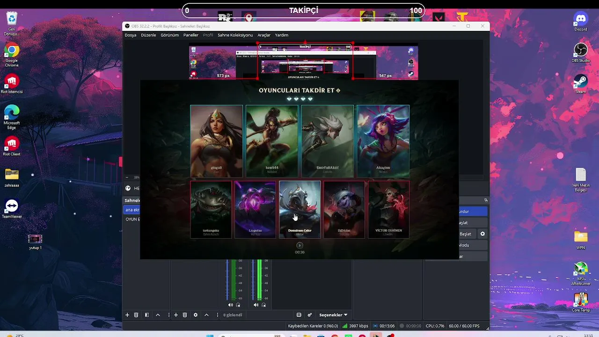This screenshot has height=337, width=599.
Task: Honor Akaginu's Neeko card
Action: click(x=383, y=141)
